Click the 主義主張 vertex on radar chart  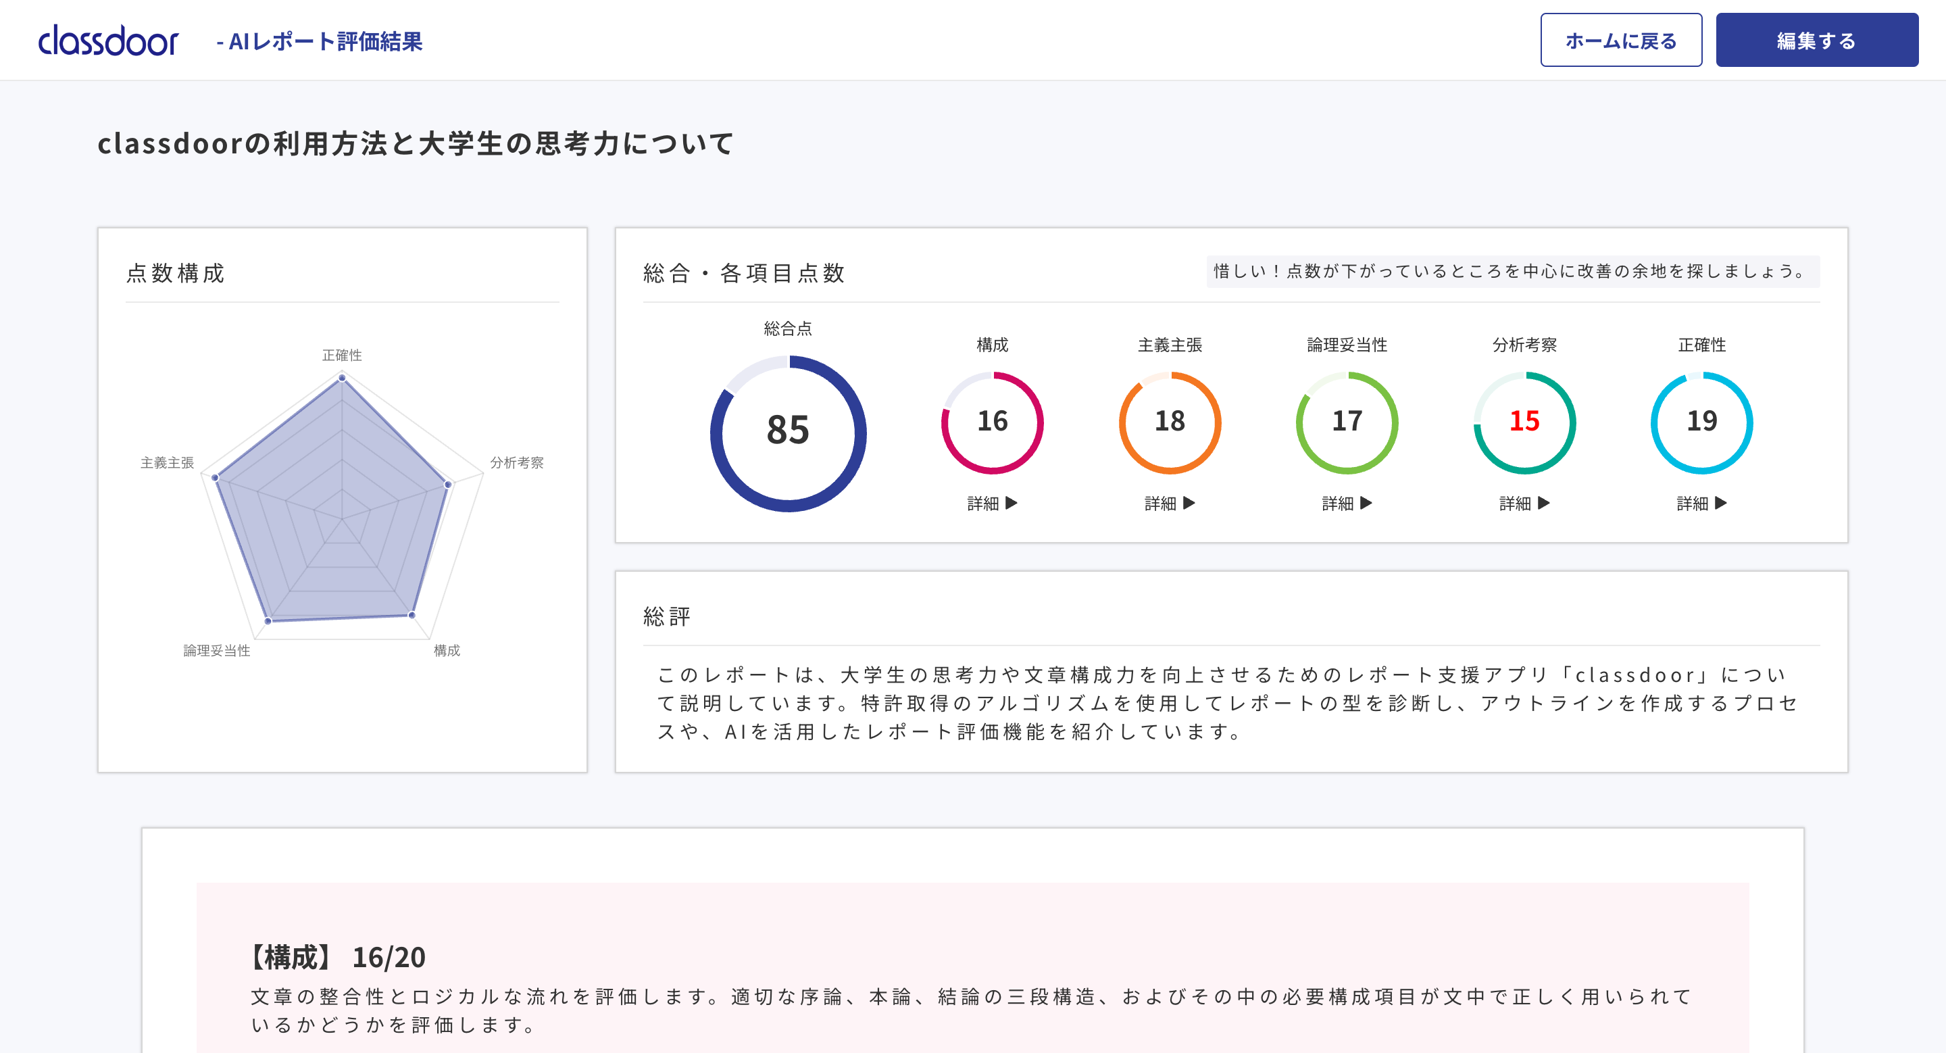(216, 477)
